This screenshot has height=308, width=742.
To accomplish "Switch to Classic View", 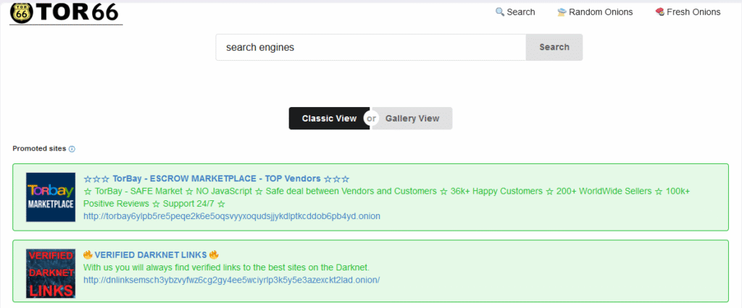I will [330, 119].
